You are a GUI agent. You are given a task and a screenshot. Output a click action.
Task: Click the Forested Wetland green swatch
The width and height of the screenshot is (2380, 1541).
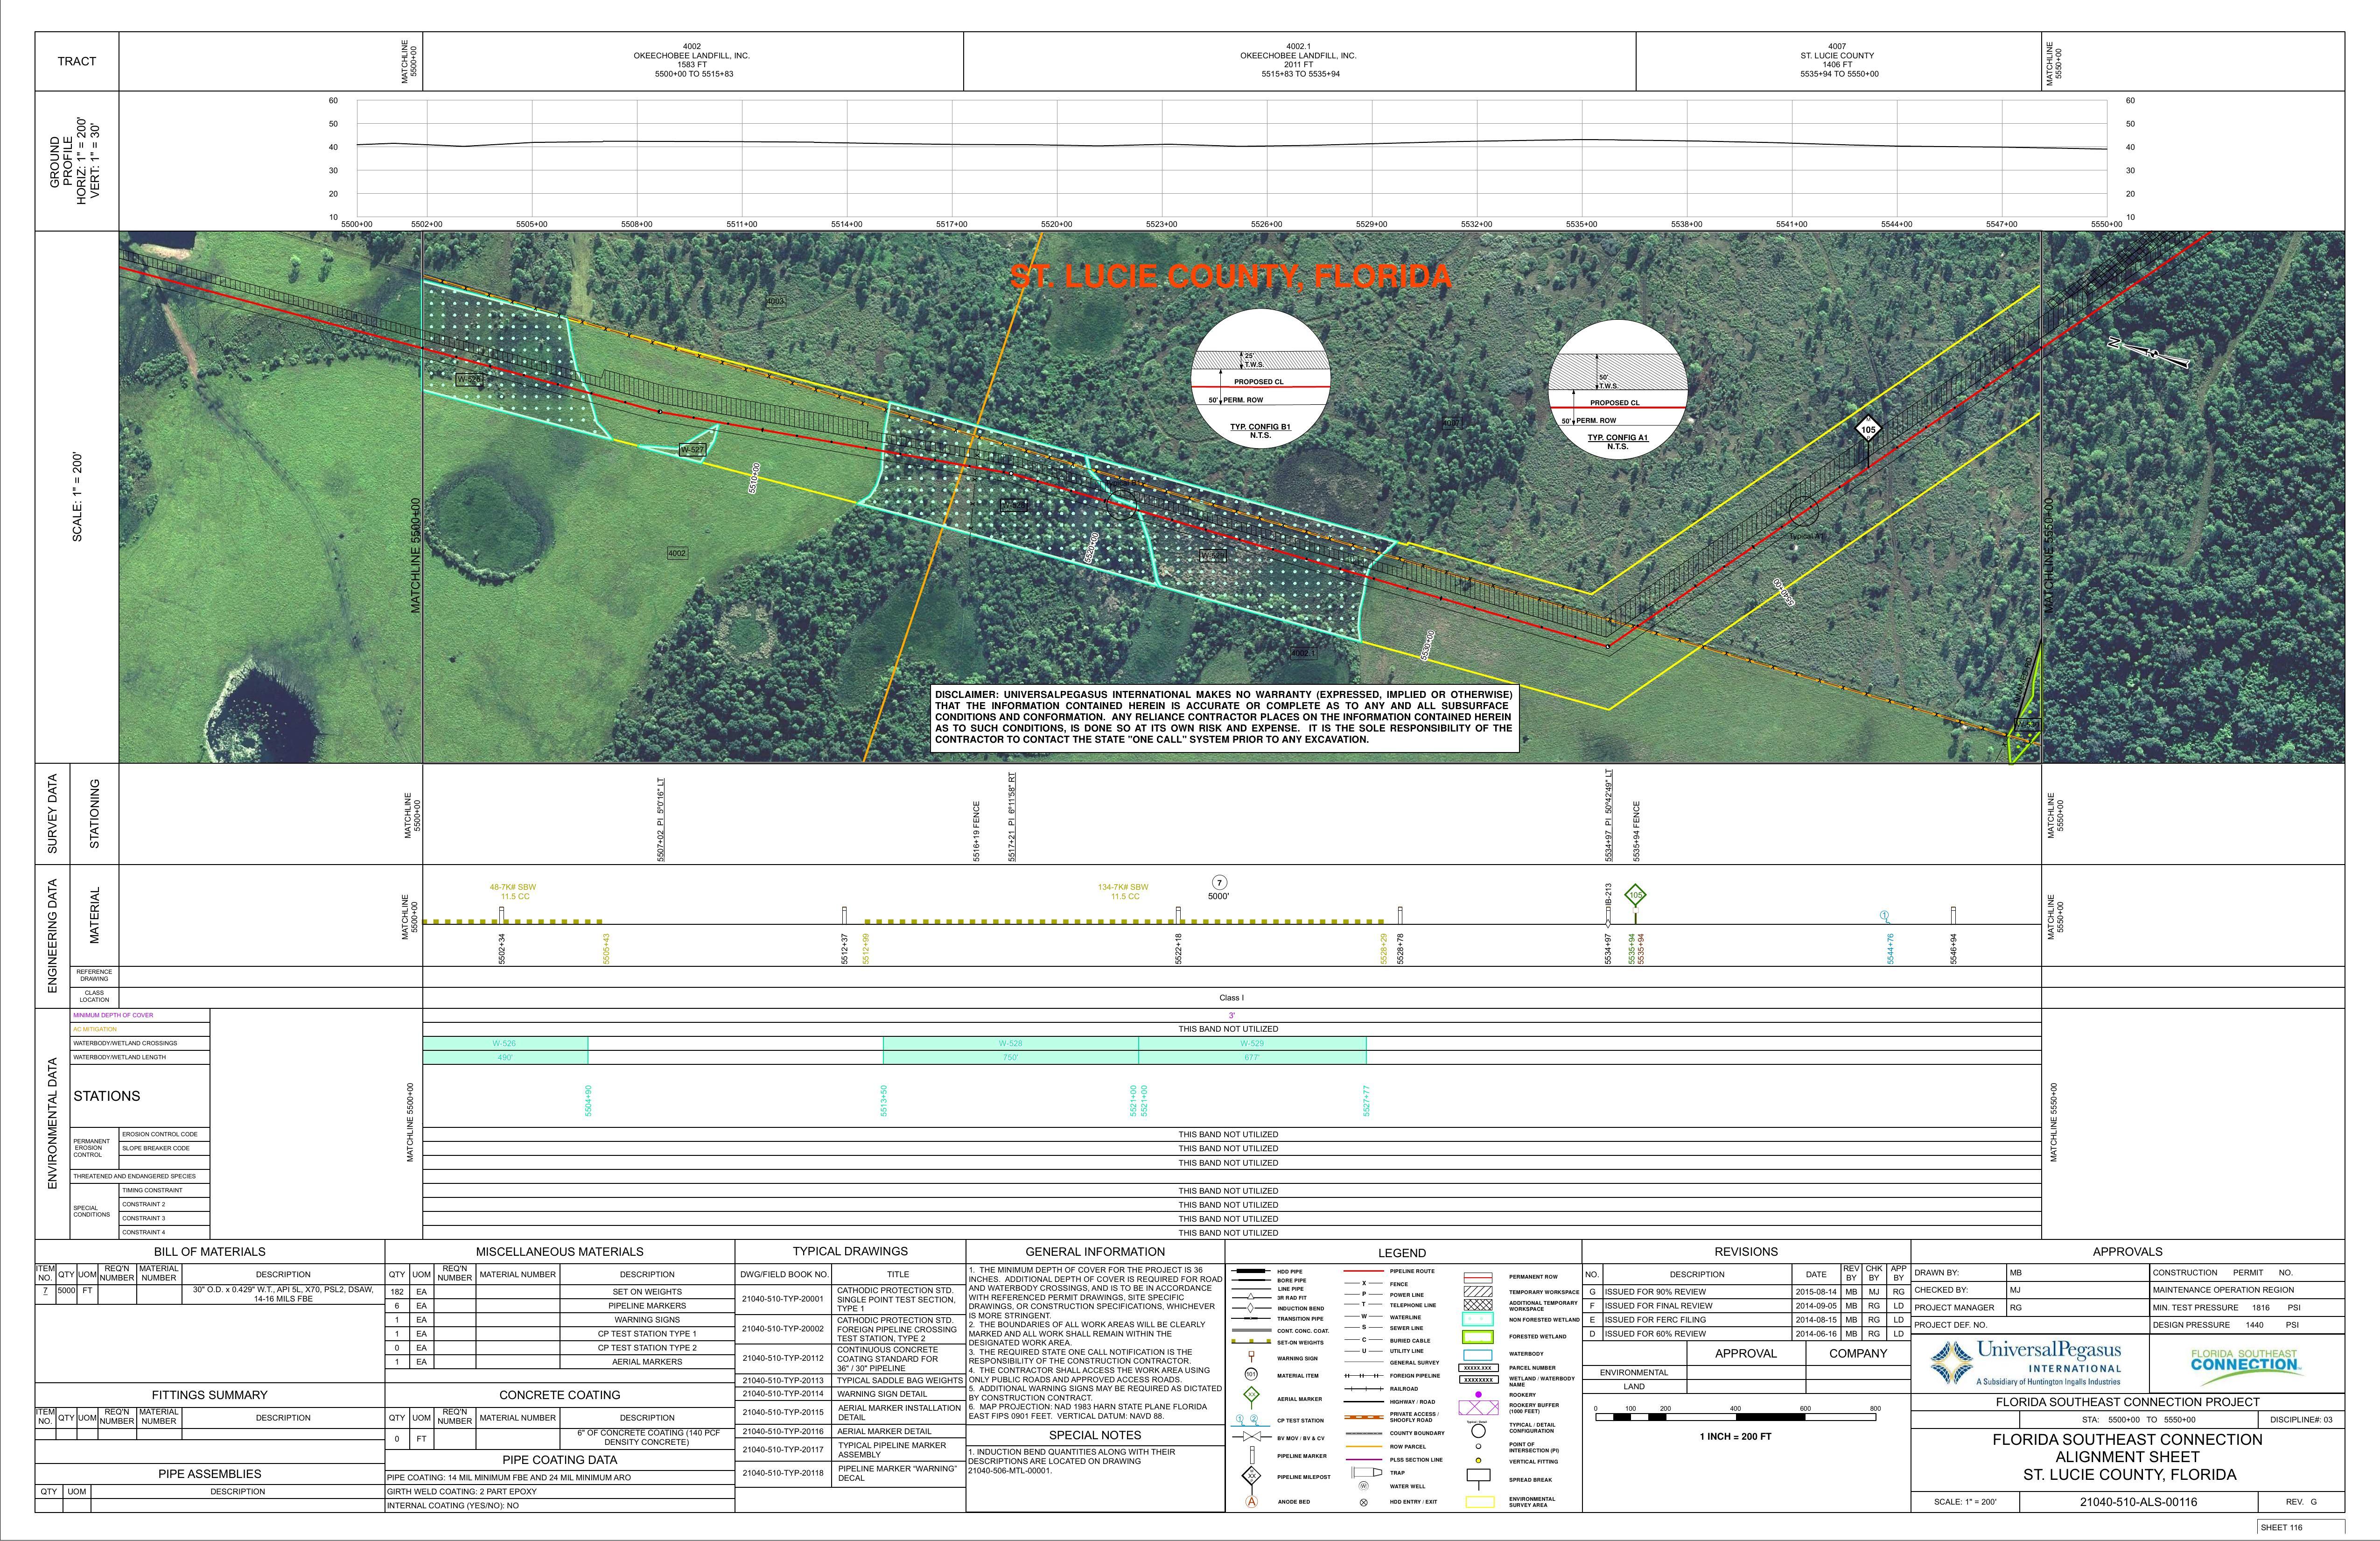(1477, 1337)
